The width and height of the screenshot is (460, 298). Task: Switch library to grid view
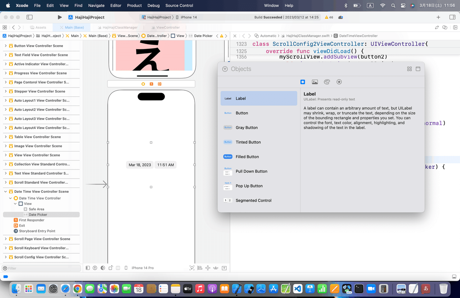409,69
